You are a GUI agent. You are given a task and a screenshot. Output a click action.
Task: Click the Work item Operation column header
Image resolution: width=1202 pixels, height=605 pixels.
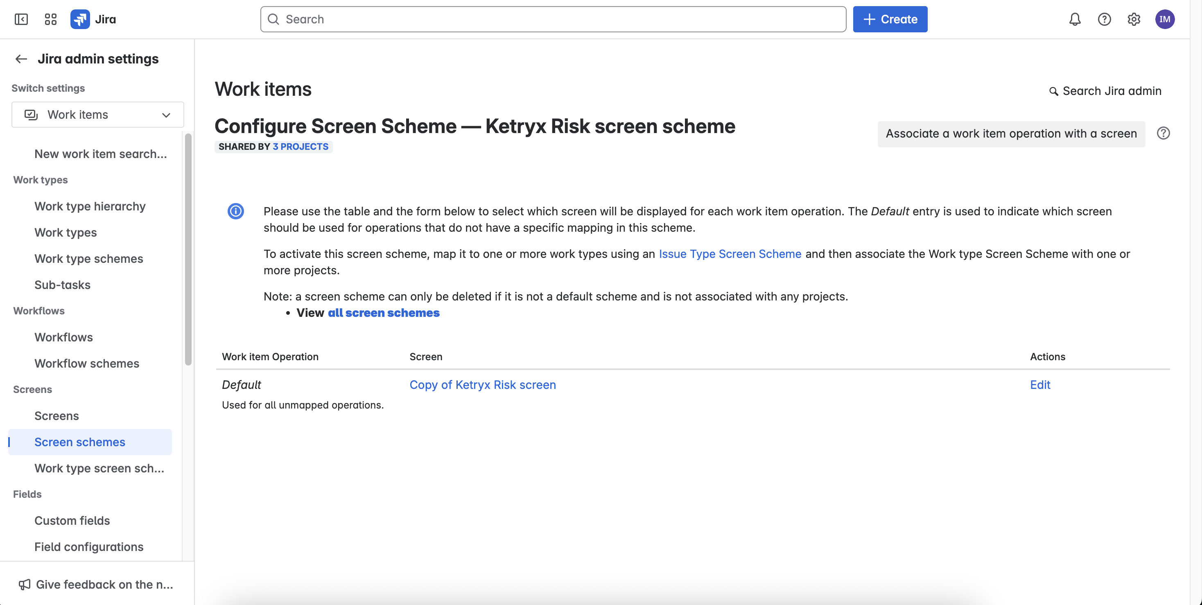click(270, 357)
